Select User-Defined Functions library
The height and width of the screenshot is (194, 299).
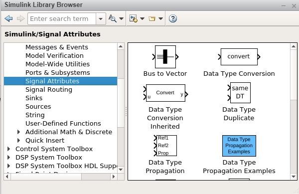point(63,123)
